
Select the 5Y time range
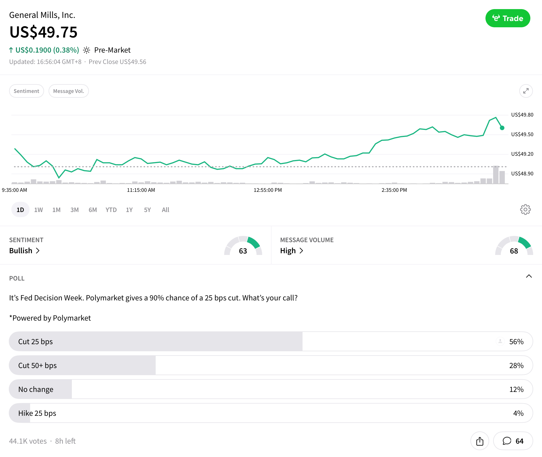click(x=147, y=210)
